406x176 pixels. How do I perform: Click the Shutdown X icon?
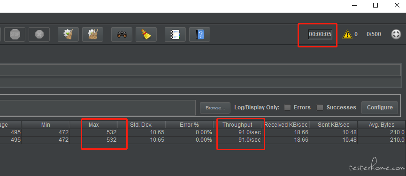(x=39, y=34)
